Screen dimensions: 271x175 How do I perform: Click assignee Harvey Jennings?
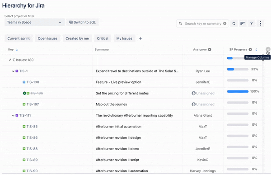203,171
